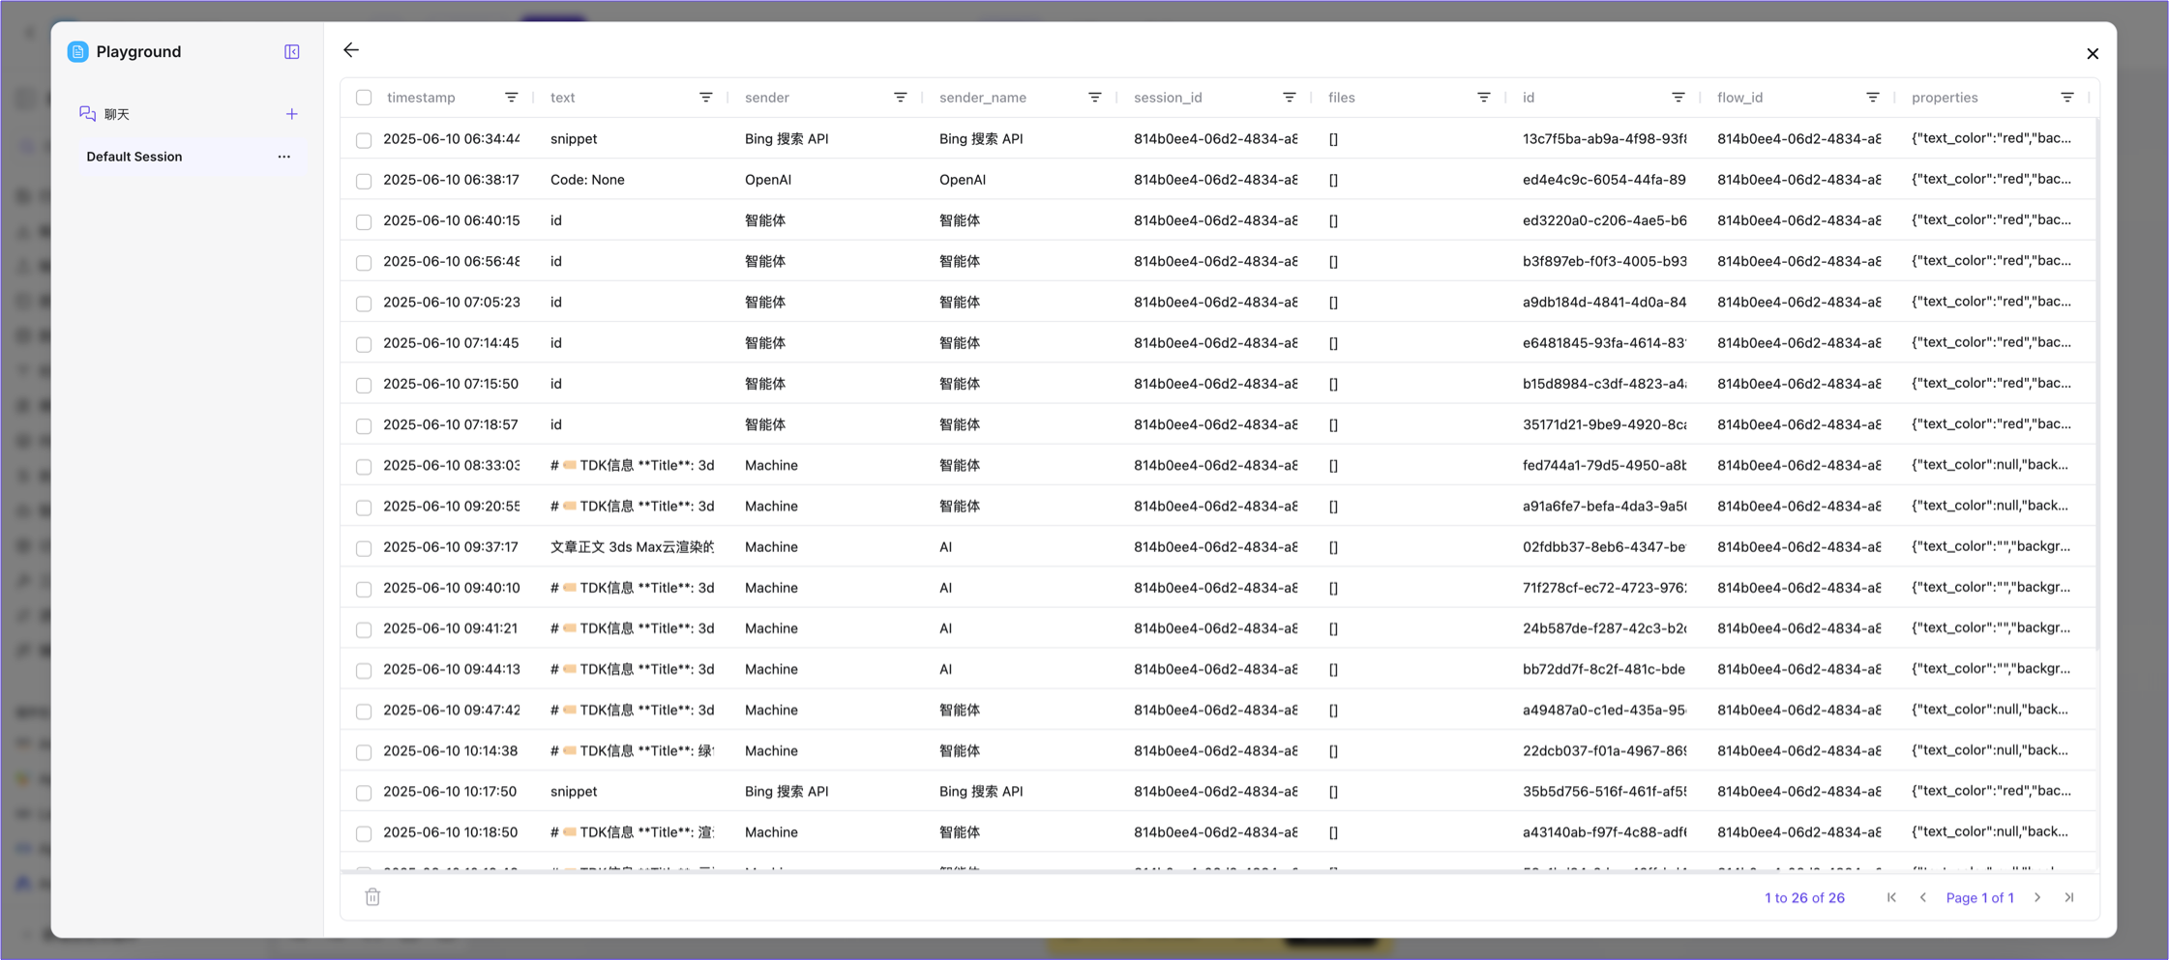
Task: Click the 聊天 section label
Action: tap(117, 114)
